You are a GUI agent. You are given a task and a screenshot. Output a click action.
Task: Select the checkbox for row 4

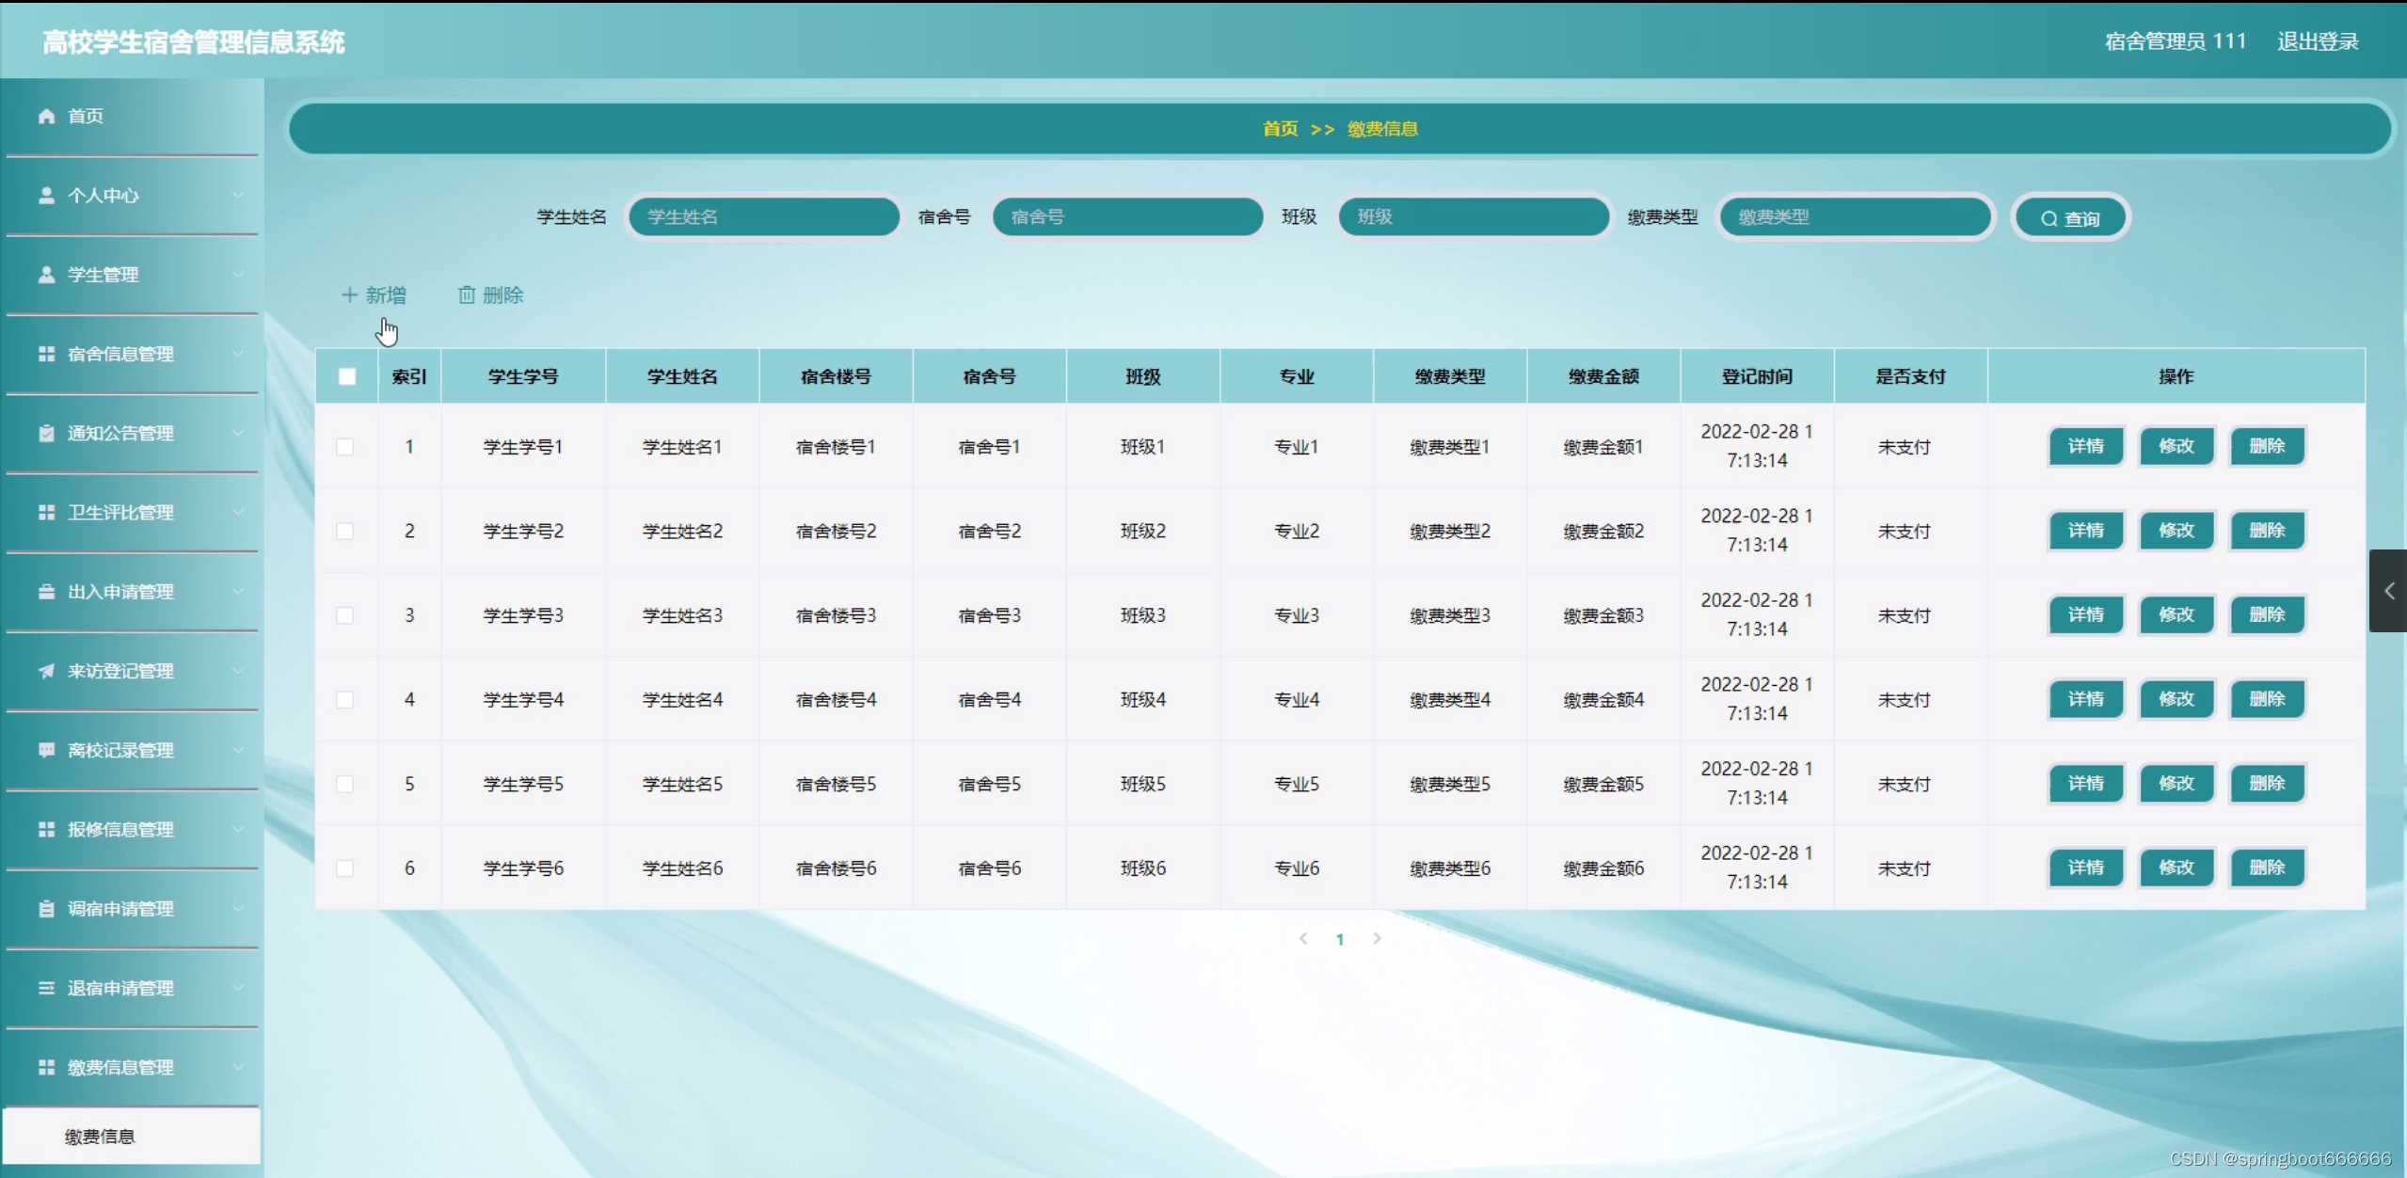[345, 700]
